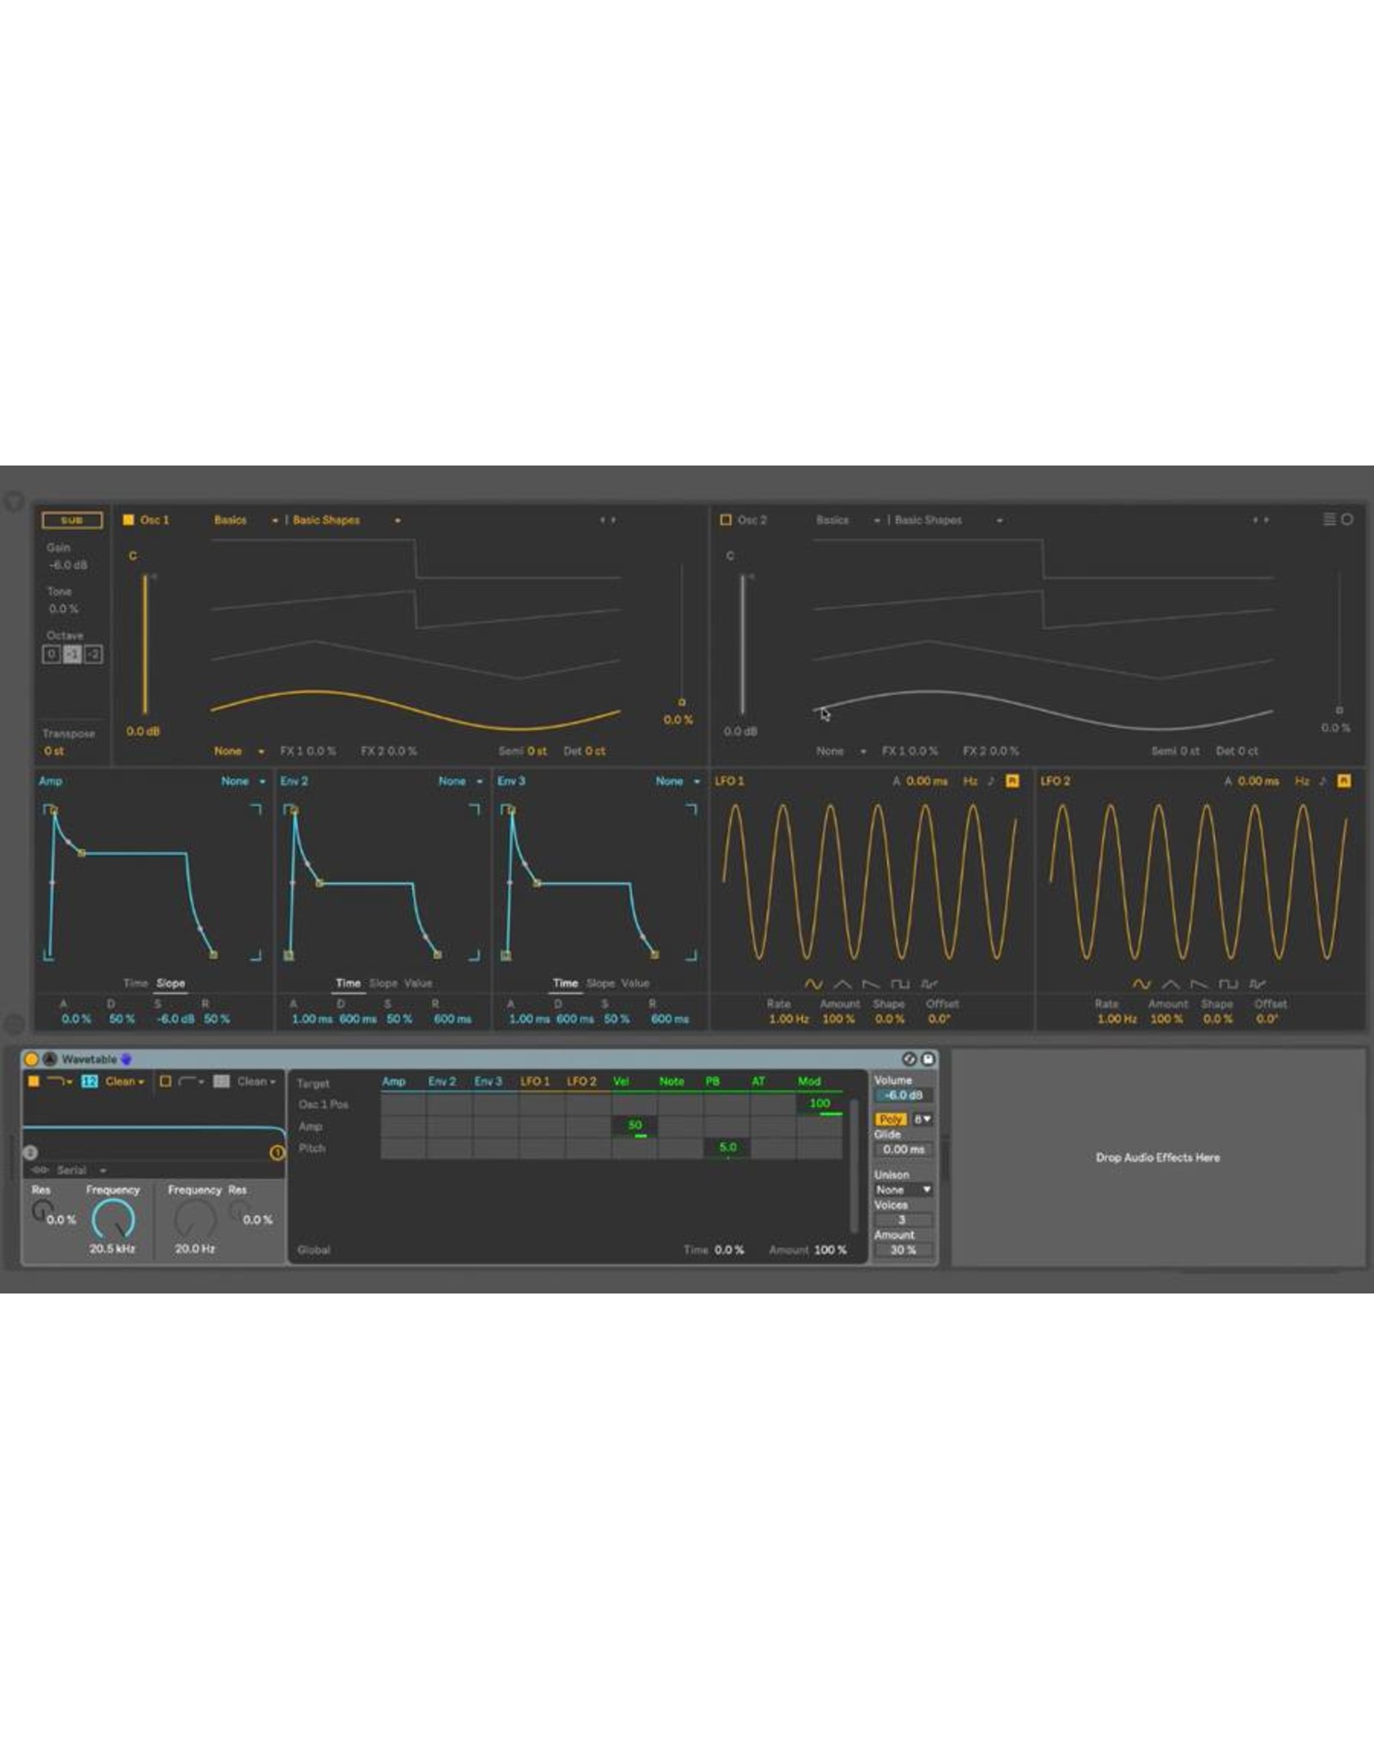Screen dimensions: 1374x1759
Task: Choose the square waveform icon in LFO 1
Action: tap(899, 984)
